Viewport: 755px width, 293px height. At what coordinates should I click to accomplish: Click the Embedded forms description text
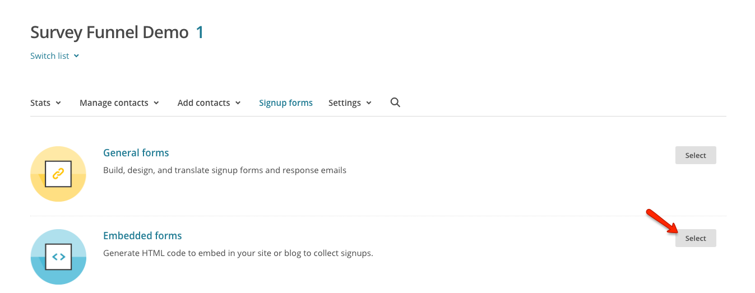[238, 253]
